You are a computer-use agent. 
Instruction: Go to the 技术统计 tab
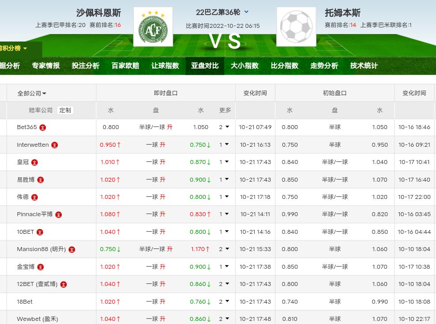tap(364, 66)
